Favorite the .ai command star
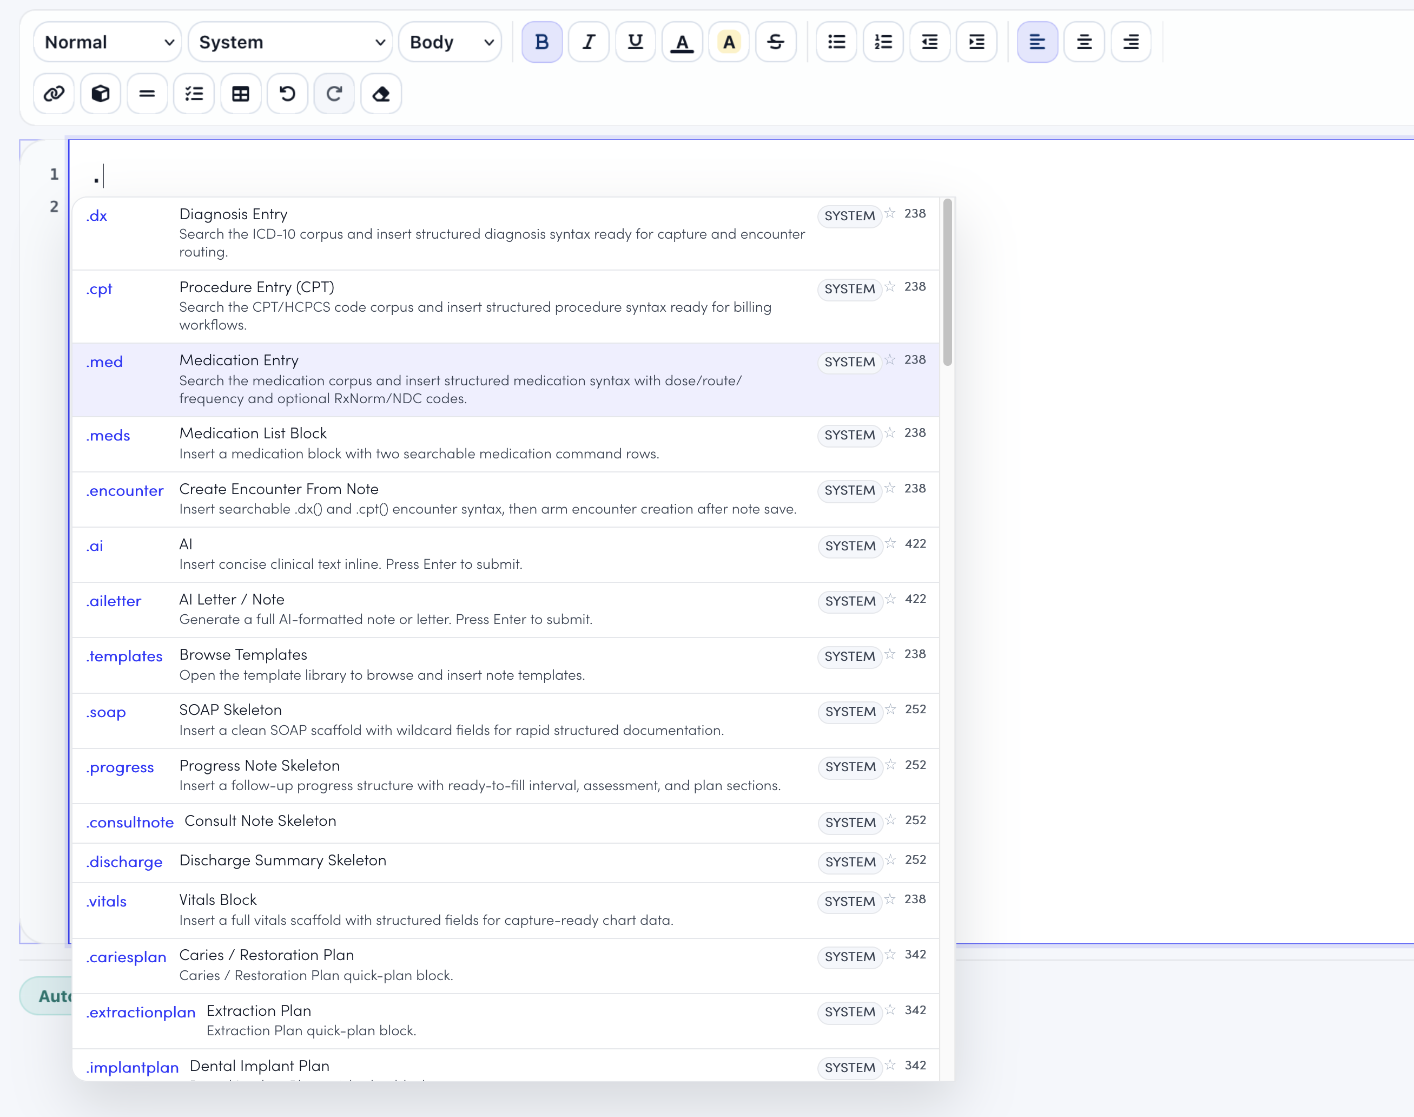 [x=890, y=543]
